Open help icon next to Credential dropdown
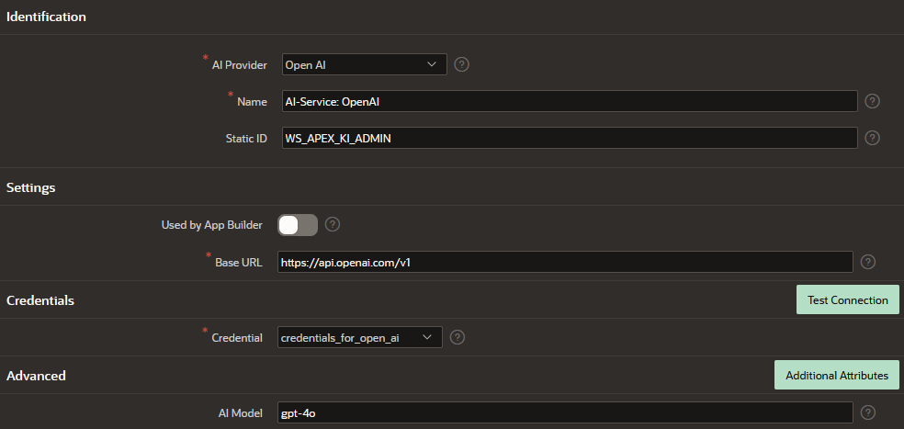This screenshot has height=429, width=904. (458, 337)
